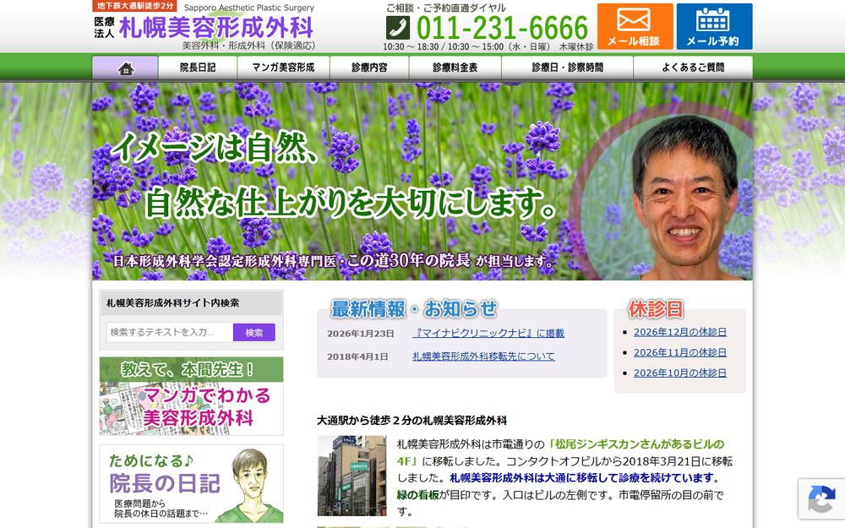Open the 診療日・診察時間 menu item
The height and width of the screenshot is (528, 845).
[x=568, y=68]
